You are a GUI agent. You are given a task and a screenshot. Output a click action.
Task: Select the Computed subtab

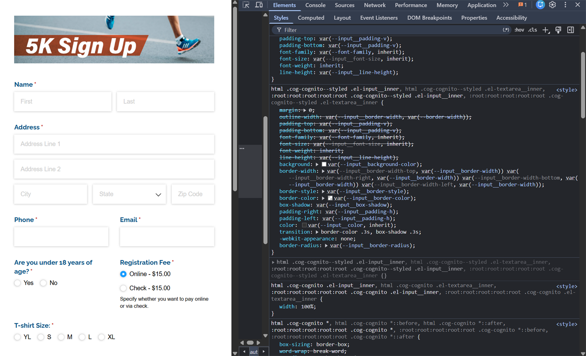(311, 18)
